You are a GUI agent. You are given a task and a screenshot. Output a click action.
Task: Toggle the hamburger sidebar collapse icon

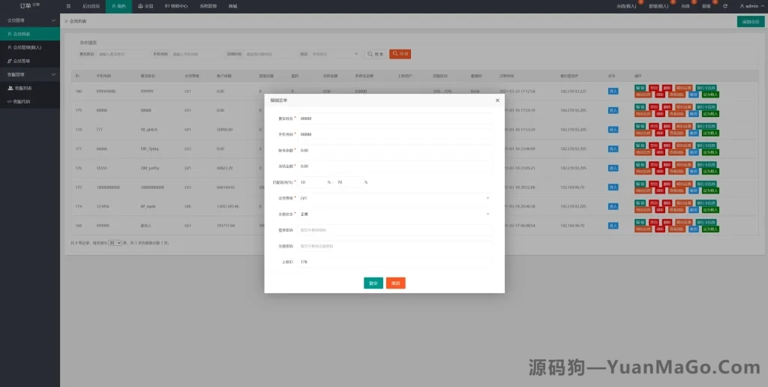click(68, 6)
